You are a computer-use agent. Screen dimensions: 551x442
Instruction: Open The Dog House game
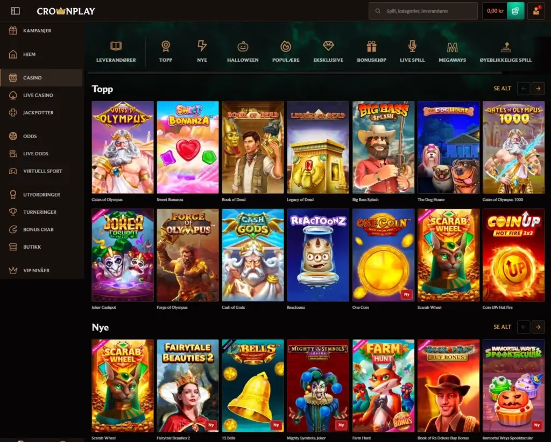click(x=448, y=147)
